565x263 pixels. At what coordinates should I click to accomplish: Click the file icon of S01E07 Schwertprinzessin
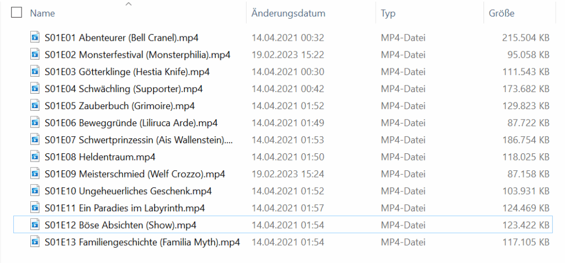click(x=35, y=140)
